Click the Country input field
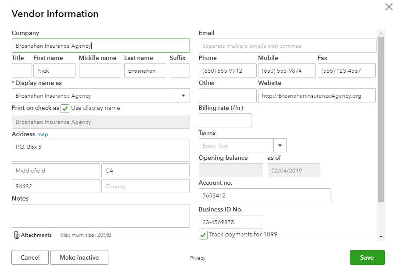 point(145,186)
